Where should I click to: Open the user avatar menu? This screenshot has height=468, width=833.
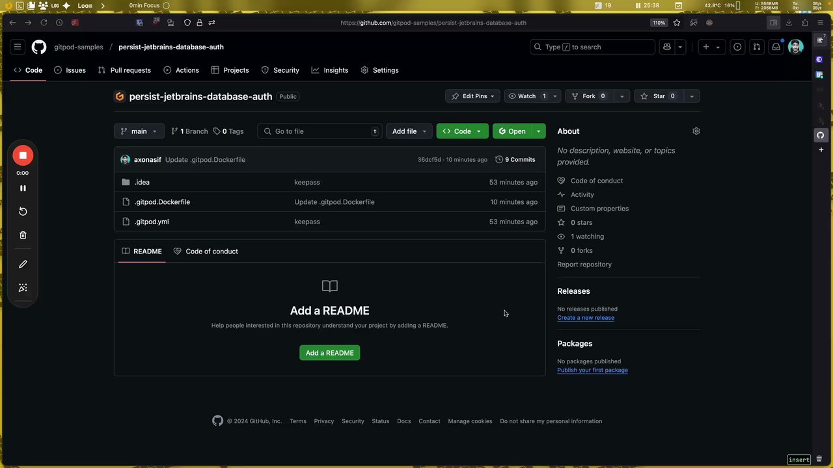click(x=795, y=47)
